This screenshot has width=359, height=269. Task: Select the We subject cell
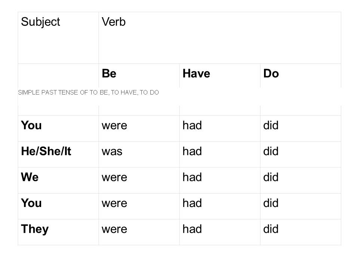[30, 177]
